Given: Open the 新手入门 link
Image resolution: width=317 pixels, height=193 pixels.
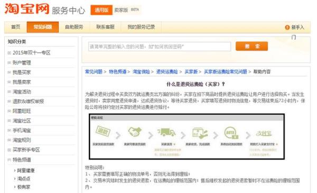Looking at the screenshot, I should coord(297,27).
